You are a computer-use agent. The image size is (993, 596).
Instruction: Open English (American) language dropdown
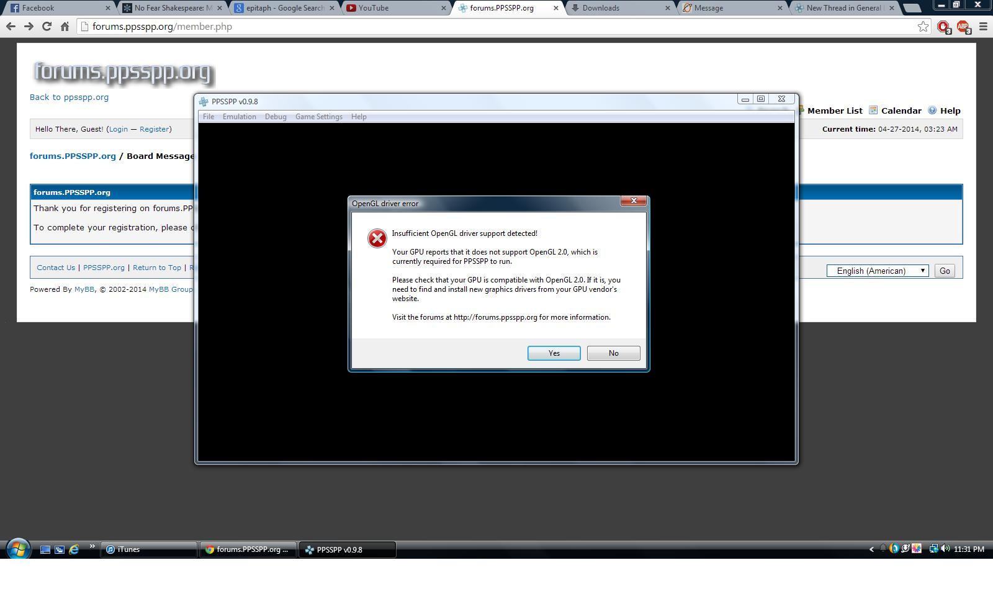point(877,271)
